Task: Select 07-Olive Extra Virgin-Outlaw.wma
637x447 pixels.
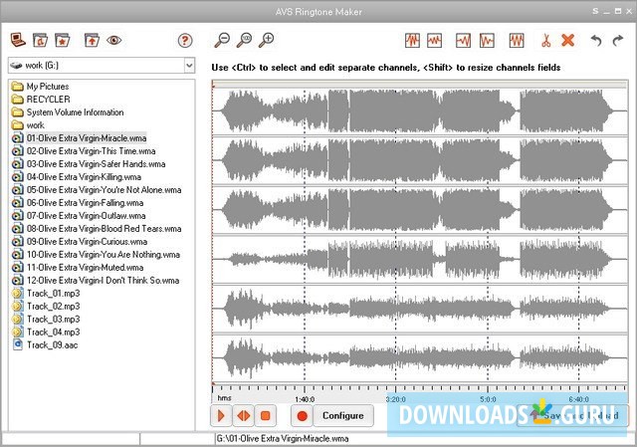Action: [x=86, y=216]
